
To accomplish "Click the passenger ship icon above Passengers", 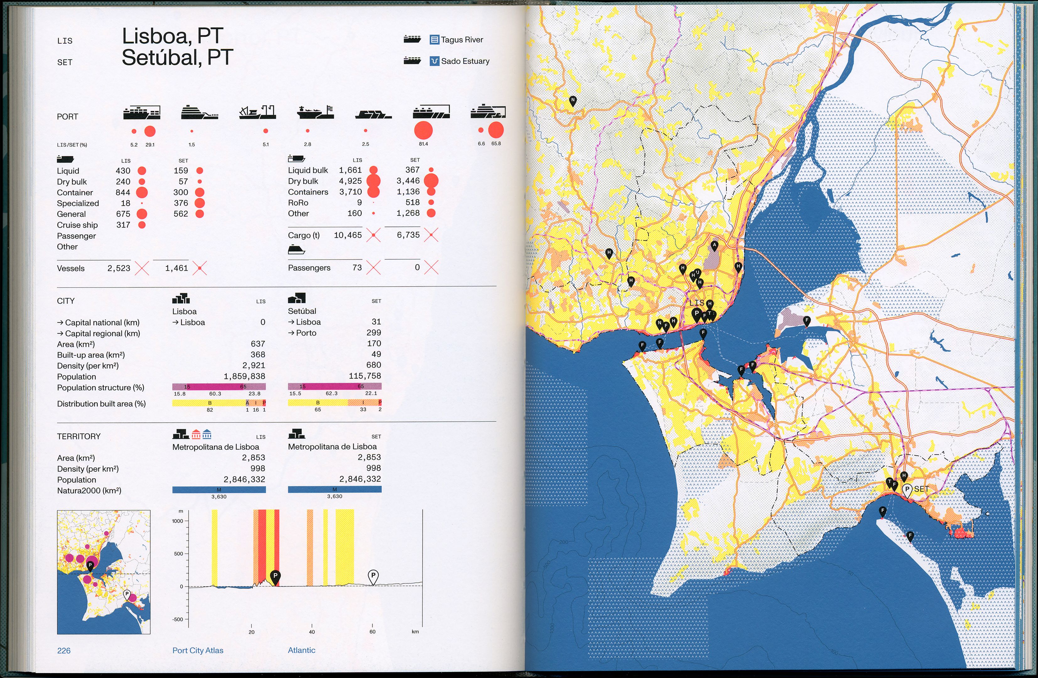I will pyautogui.click(x=296, y=250).
